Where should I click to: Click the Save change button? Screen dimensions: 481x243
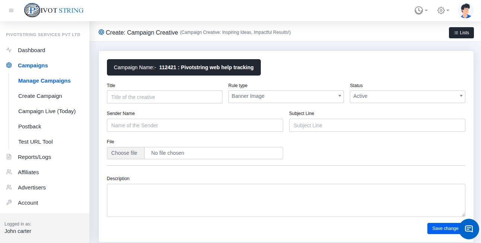click(x=445, y=228)
